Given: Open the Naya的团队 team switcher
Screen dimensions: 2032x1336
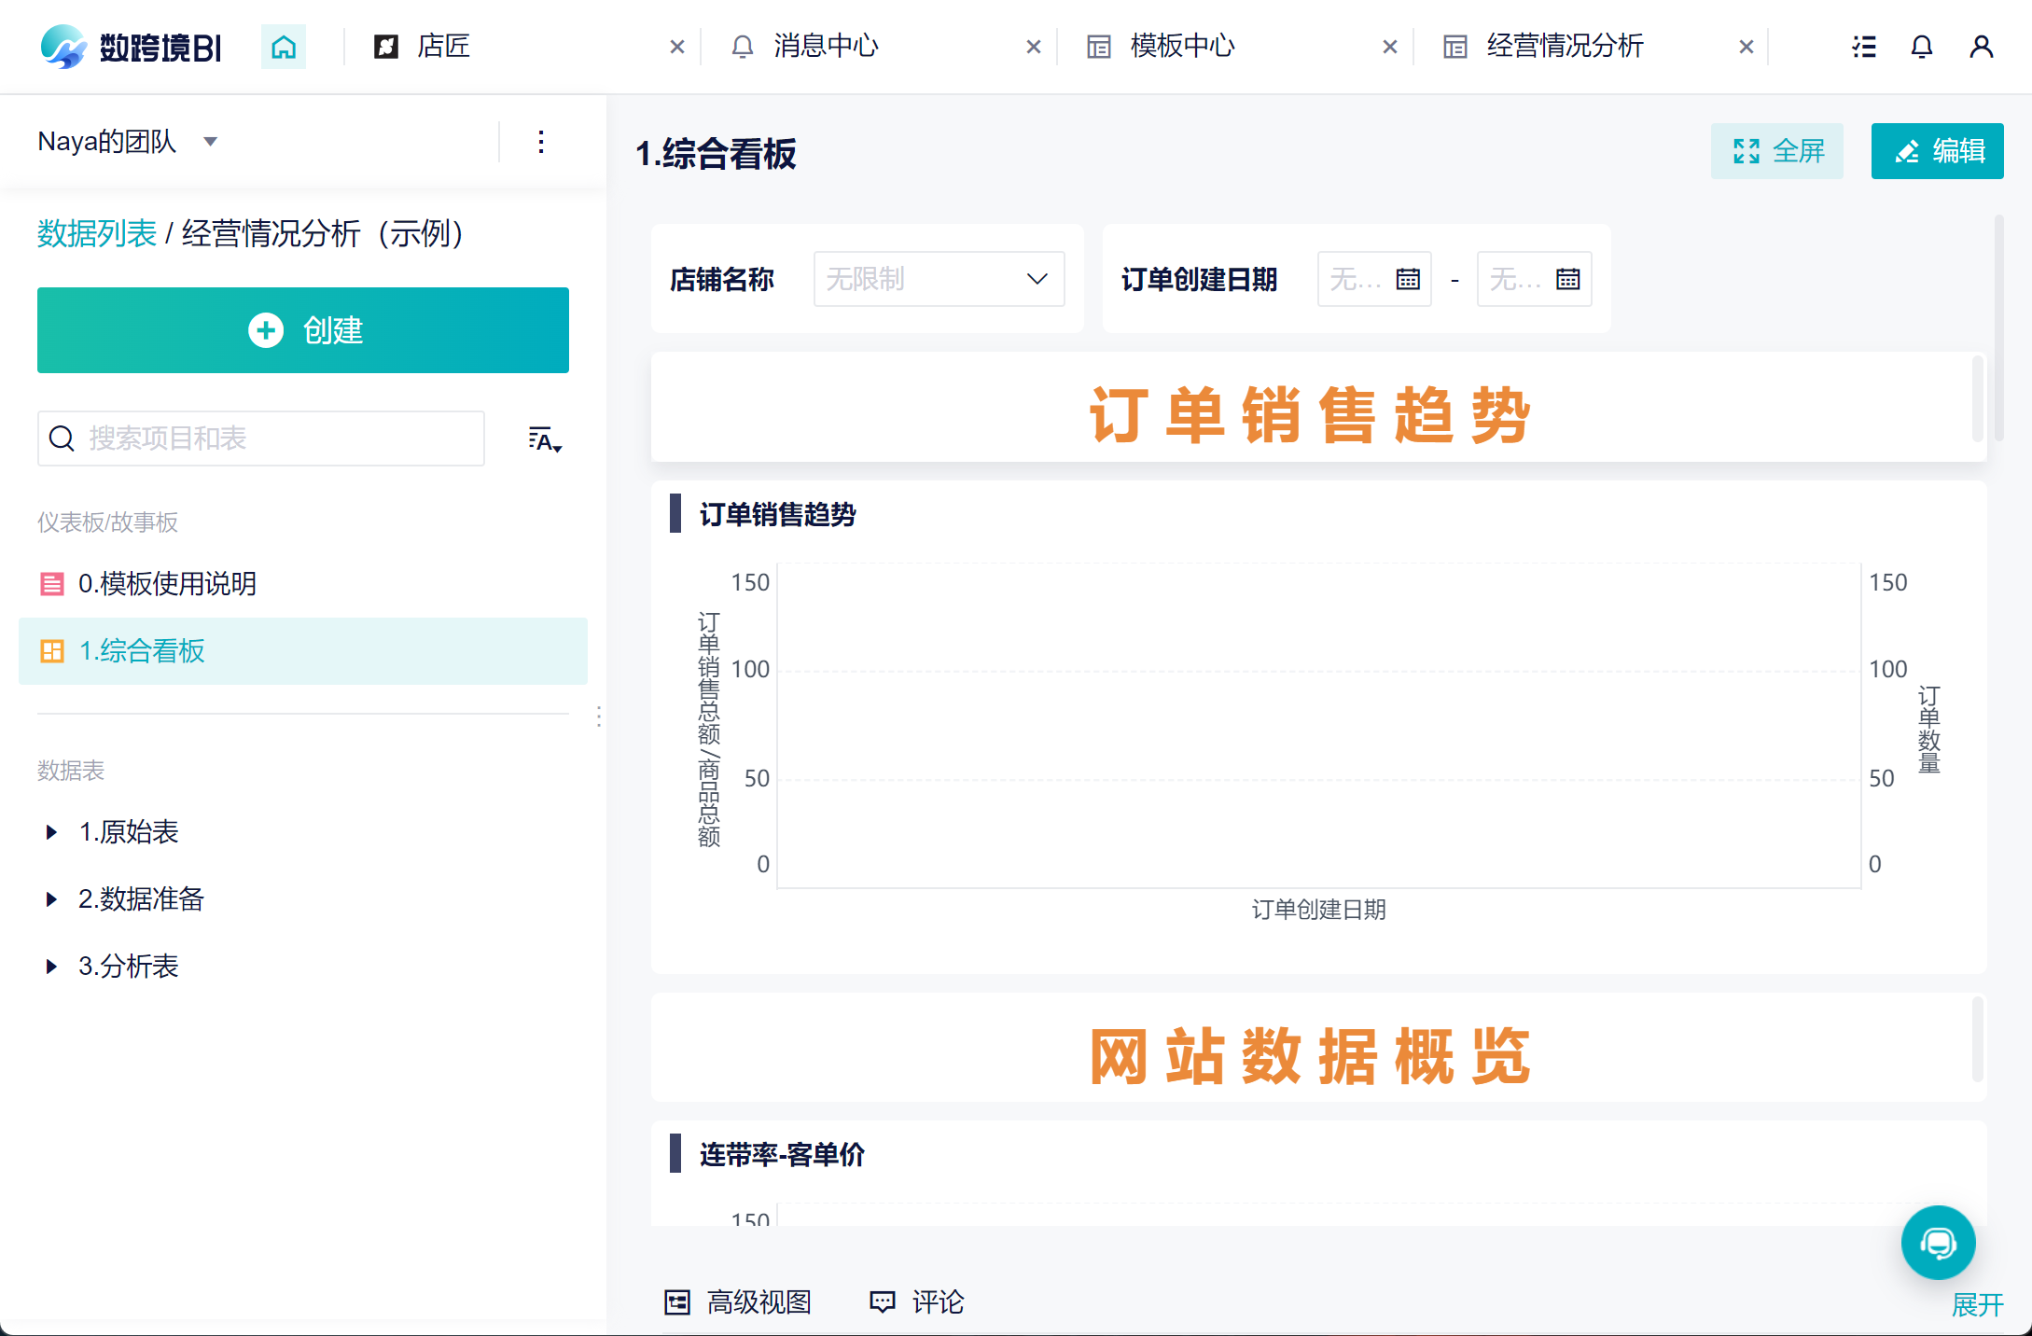Looking at the screenshot, I should [128, 142].
